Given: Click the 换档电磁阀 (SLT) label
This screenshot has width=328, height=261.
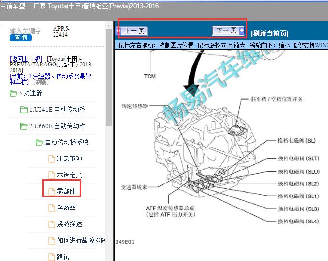Looking at the screenshot, I should (x=299, y=158).
